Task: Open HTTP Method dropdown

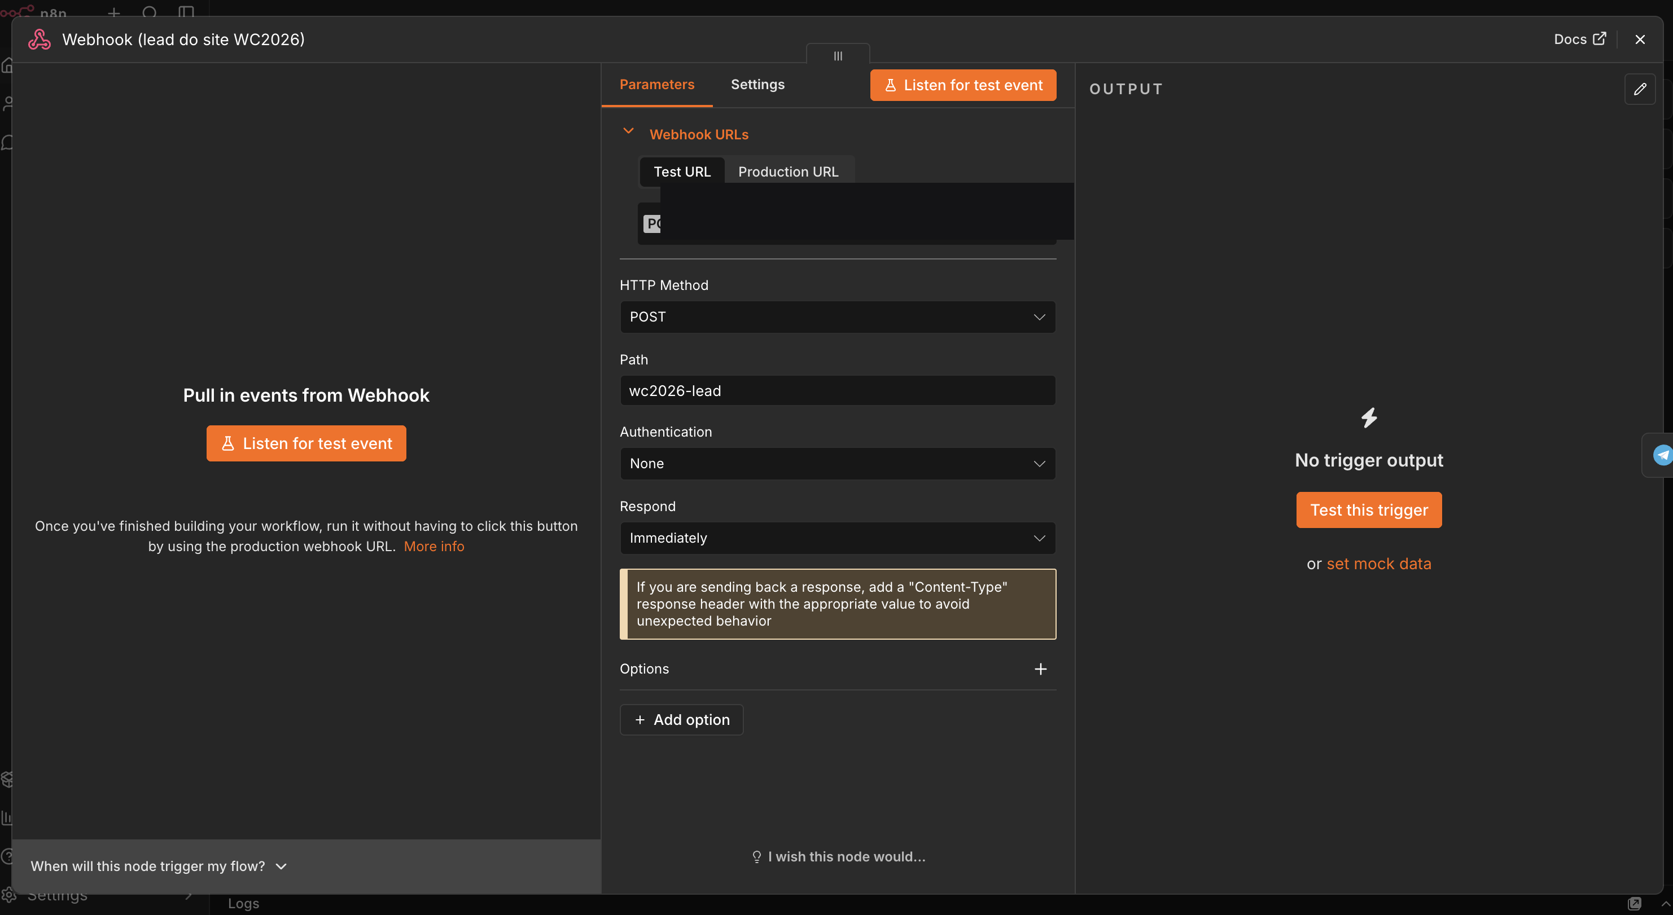Action: click(x=837, y=316)
